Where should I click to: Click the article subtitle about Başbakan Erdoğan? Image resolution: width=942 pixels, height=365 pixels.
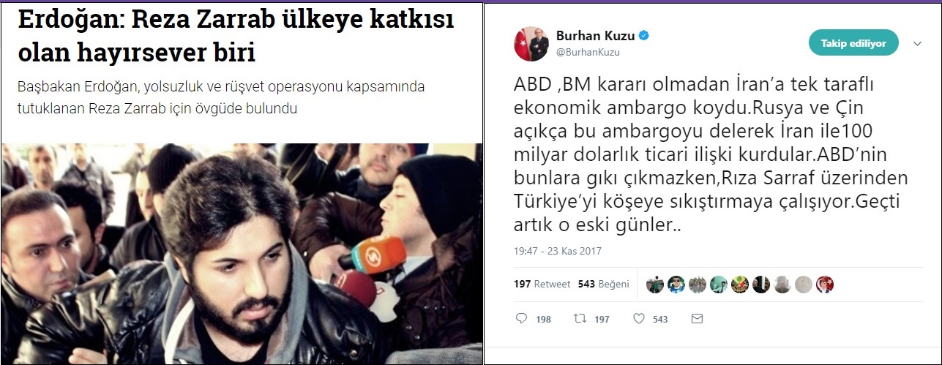[x=220, y=98]
